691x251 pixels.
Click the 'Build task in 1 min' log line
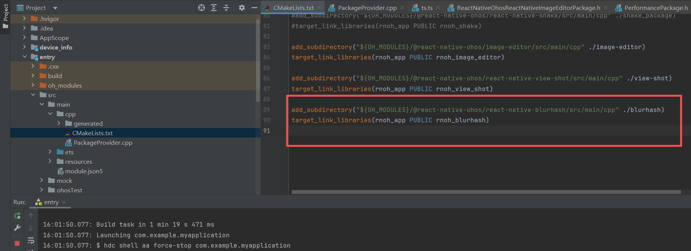pos(129,225)
